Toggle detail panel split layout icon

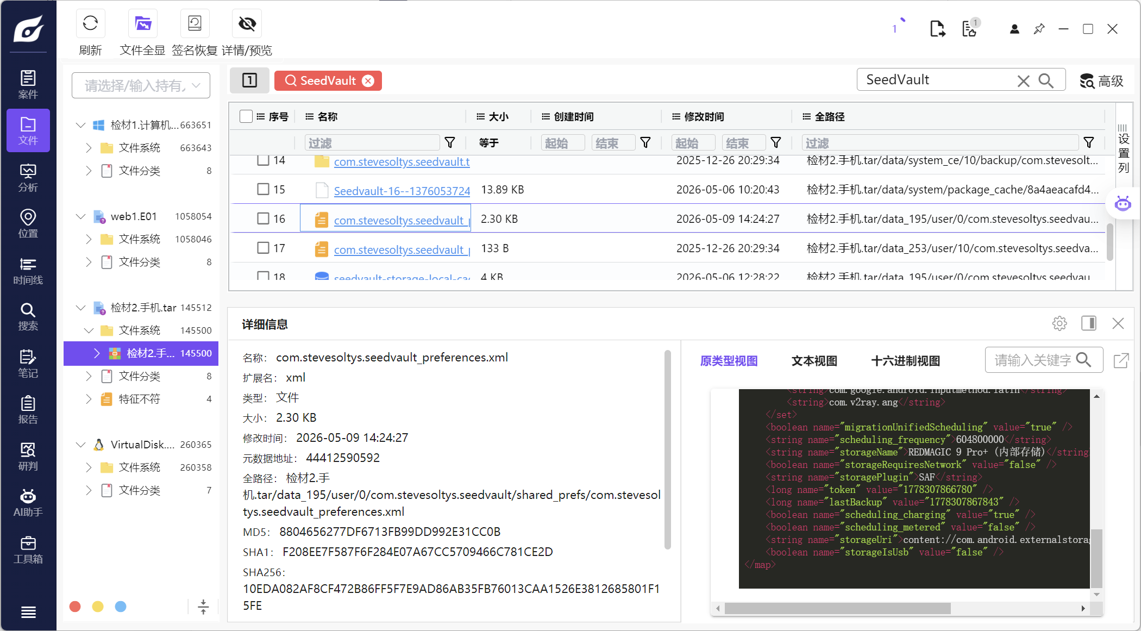click(x=1089, y=323)
